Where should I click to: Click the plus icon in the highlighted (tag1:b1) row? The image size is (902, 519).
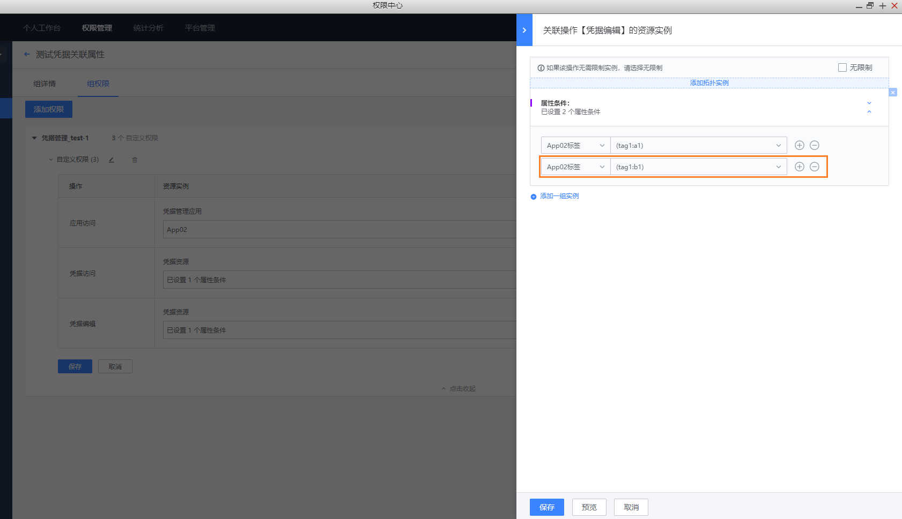click(799, 167)
